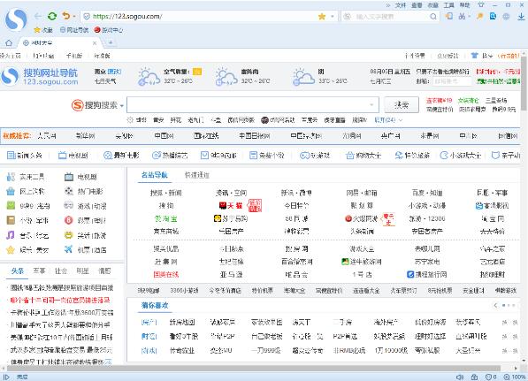
Task: Open the 苏宁易购 link
Action: 231,218
